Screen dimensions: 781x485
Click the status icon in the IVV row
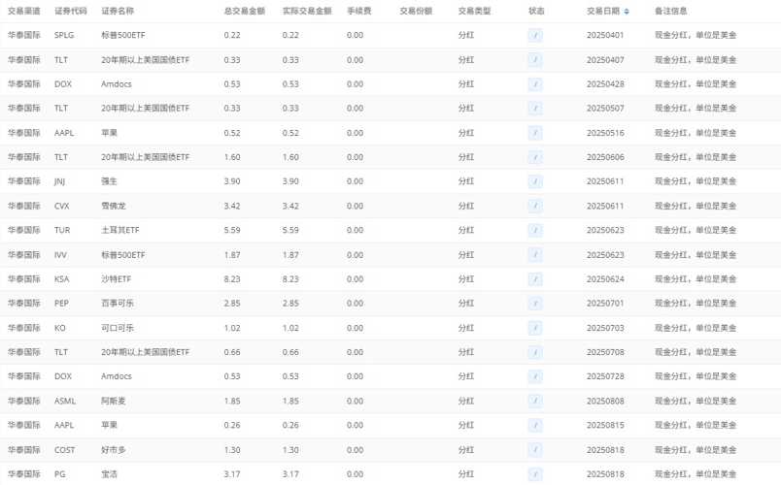point(535,255)
